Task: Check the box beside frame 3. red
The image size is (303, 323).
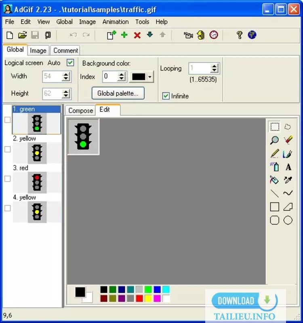Action: pos(8,178)
